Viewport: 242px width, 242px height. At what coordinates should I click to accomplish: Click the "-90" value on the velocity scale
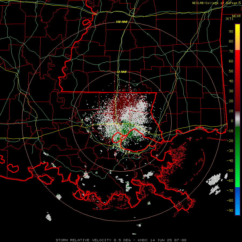(230, 211)
